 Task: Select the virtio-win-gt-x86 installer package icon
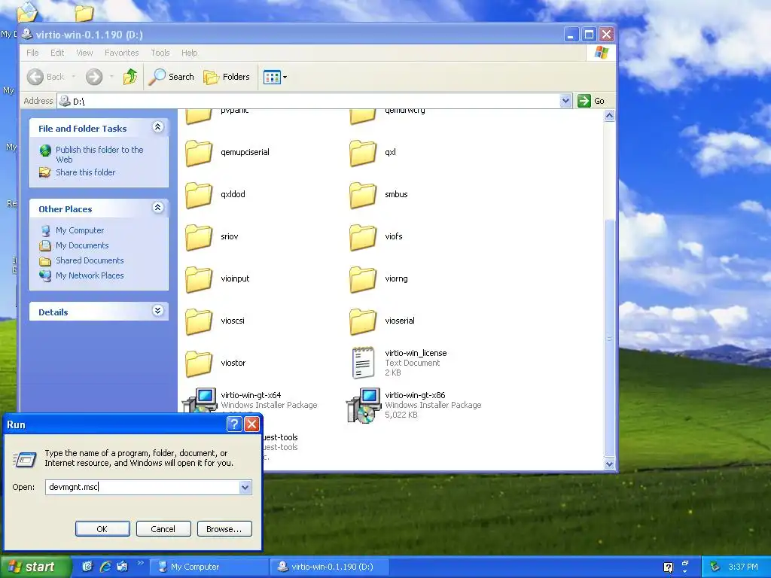click(x=364, y=406)
